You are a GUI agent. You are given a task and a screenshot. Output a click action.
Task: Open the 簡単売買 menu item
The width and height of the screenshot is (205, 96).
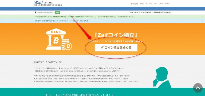pyautogui.click(x=134, y=3)
